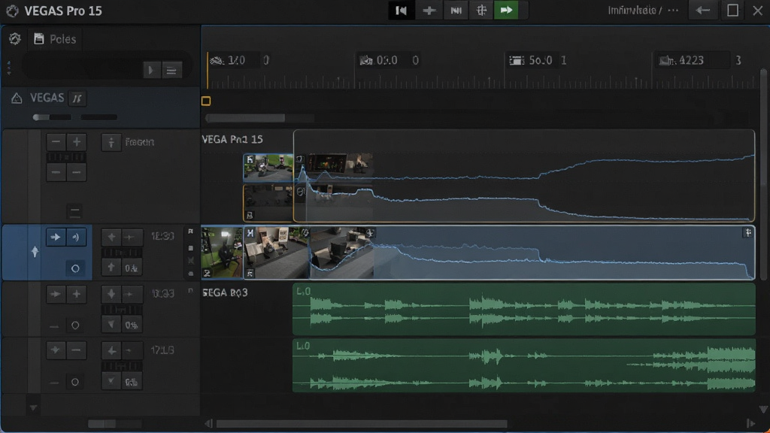Click the 0 dB volume field on blue track
The height and width of the screenshot is (433, 770).
tap(132, 268)
